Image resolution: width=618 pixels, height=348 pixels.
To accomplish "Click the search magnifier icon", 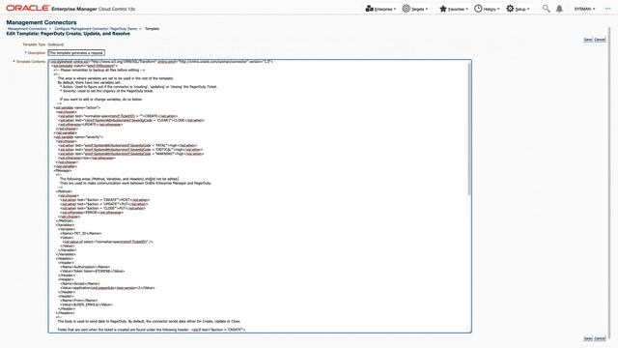I will pyautogui.click(x=546, y=9).
